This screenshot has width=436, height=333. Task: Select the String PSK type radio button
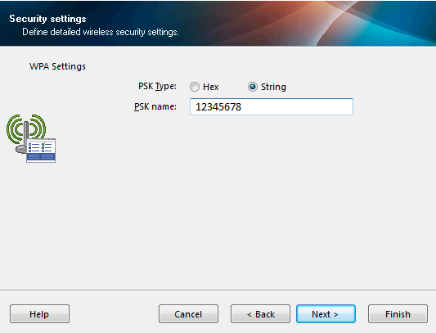253,87
